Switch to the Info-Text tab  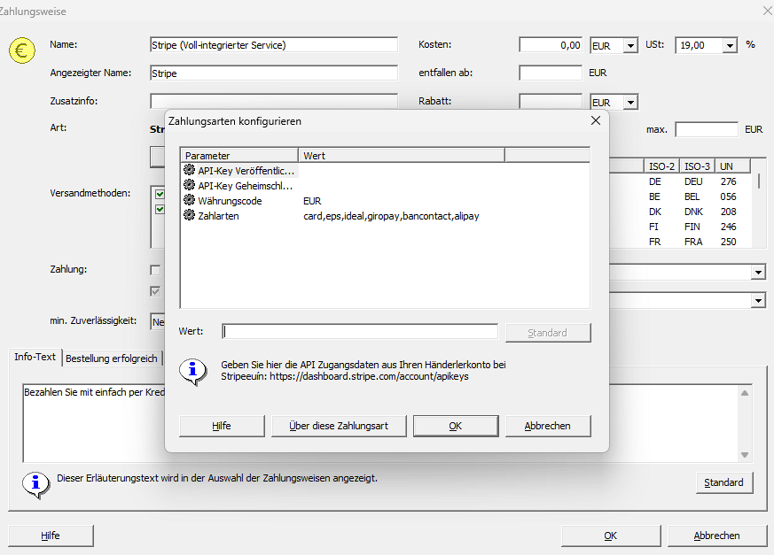pos(35,357)
